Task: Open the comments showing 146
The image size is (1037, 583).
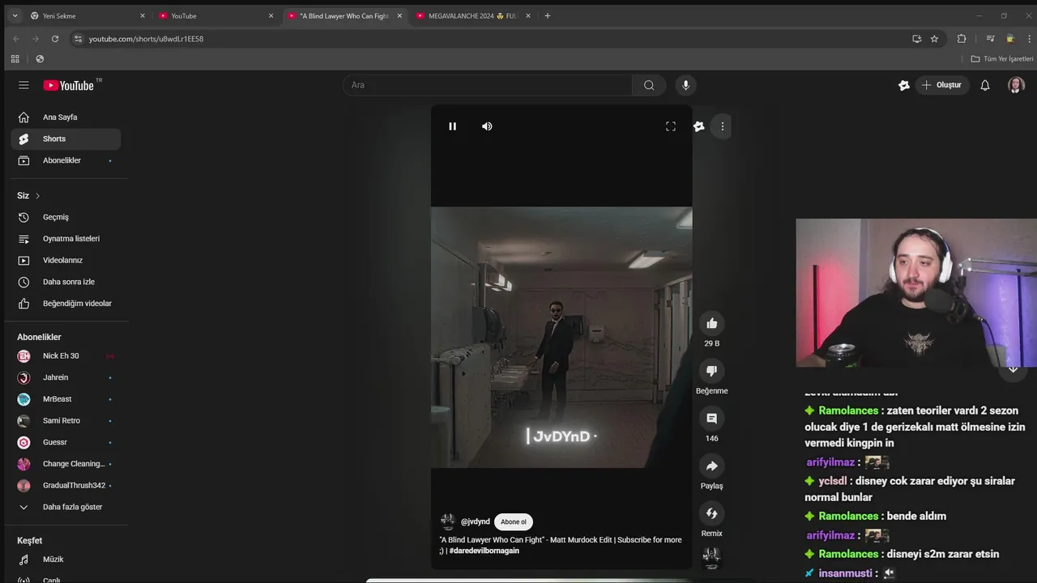Action: tap(712, 419)
